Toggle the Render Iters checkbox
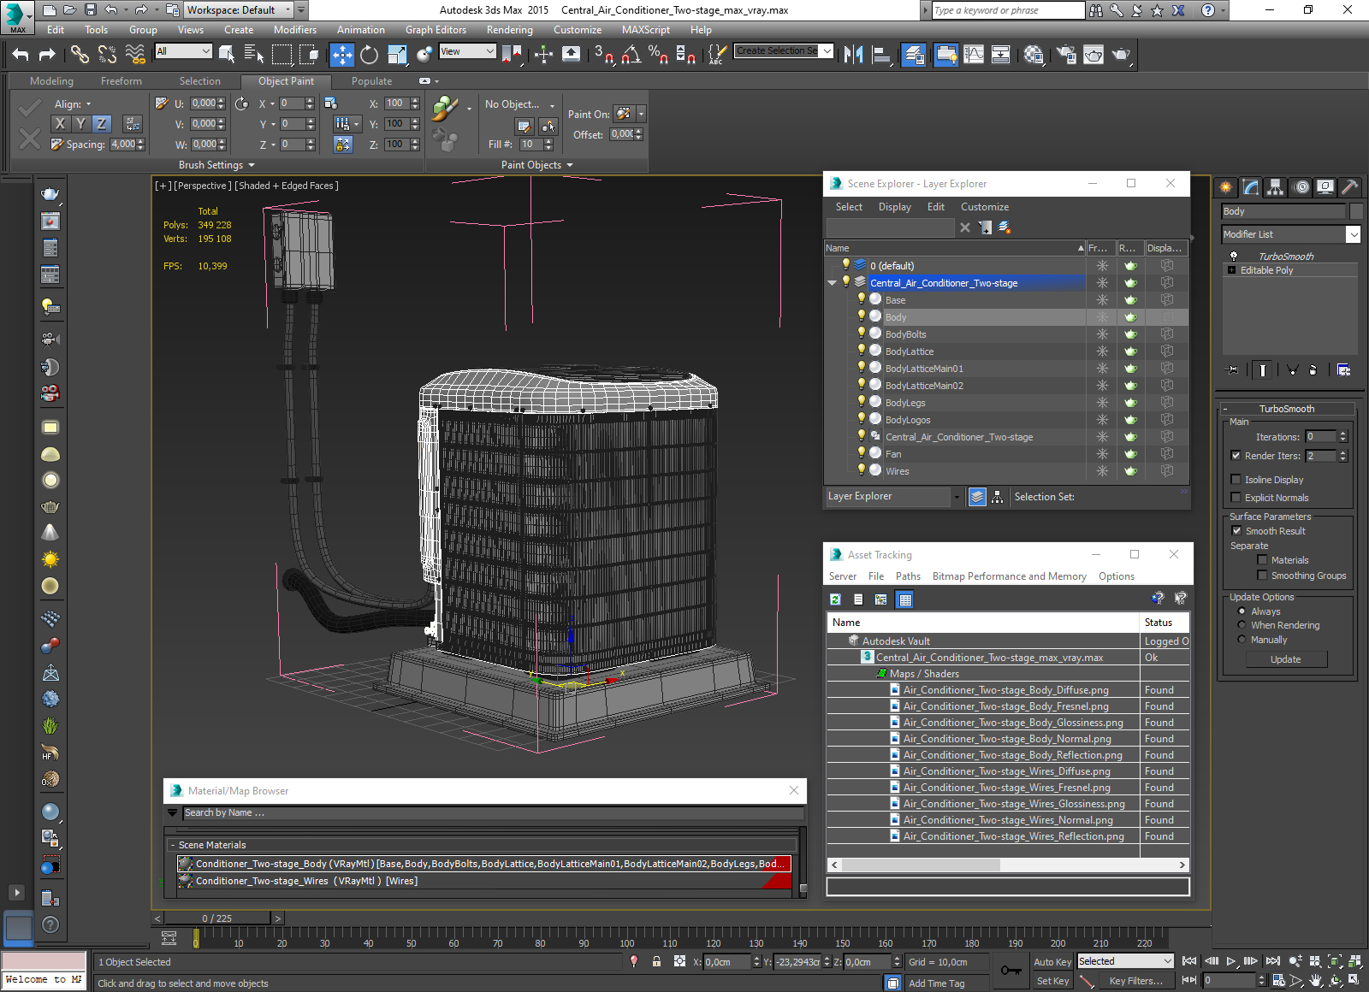Image resolution: width=1369 pixels, height=992 pixels. click(x=1236, y=456)
